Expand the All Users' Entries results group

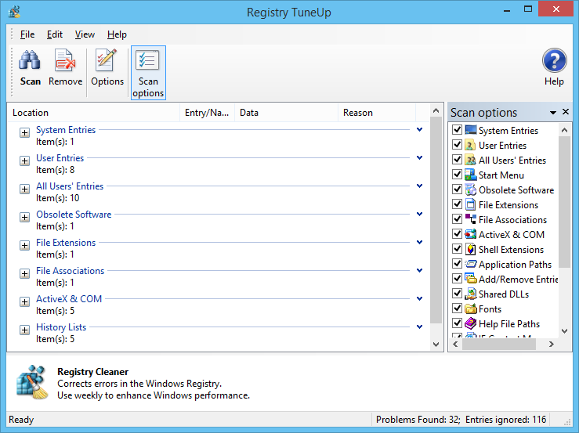pyautogui.click(x=25, y=189)
